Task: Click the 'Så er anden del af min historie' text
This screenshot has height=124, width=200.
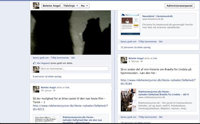Action: tap(156, 71)
